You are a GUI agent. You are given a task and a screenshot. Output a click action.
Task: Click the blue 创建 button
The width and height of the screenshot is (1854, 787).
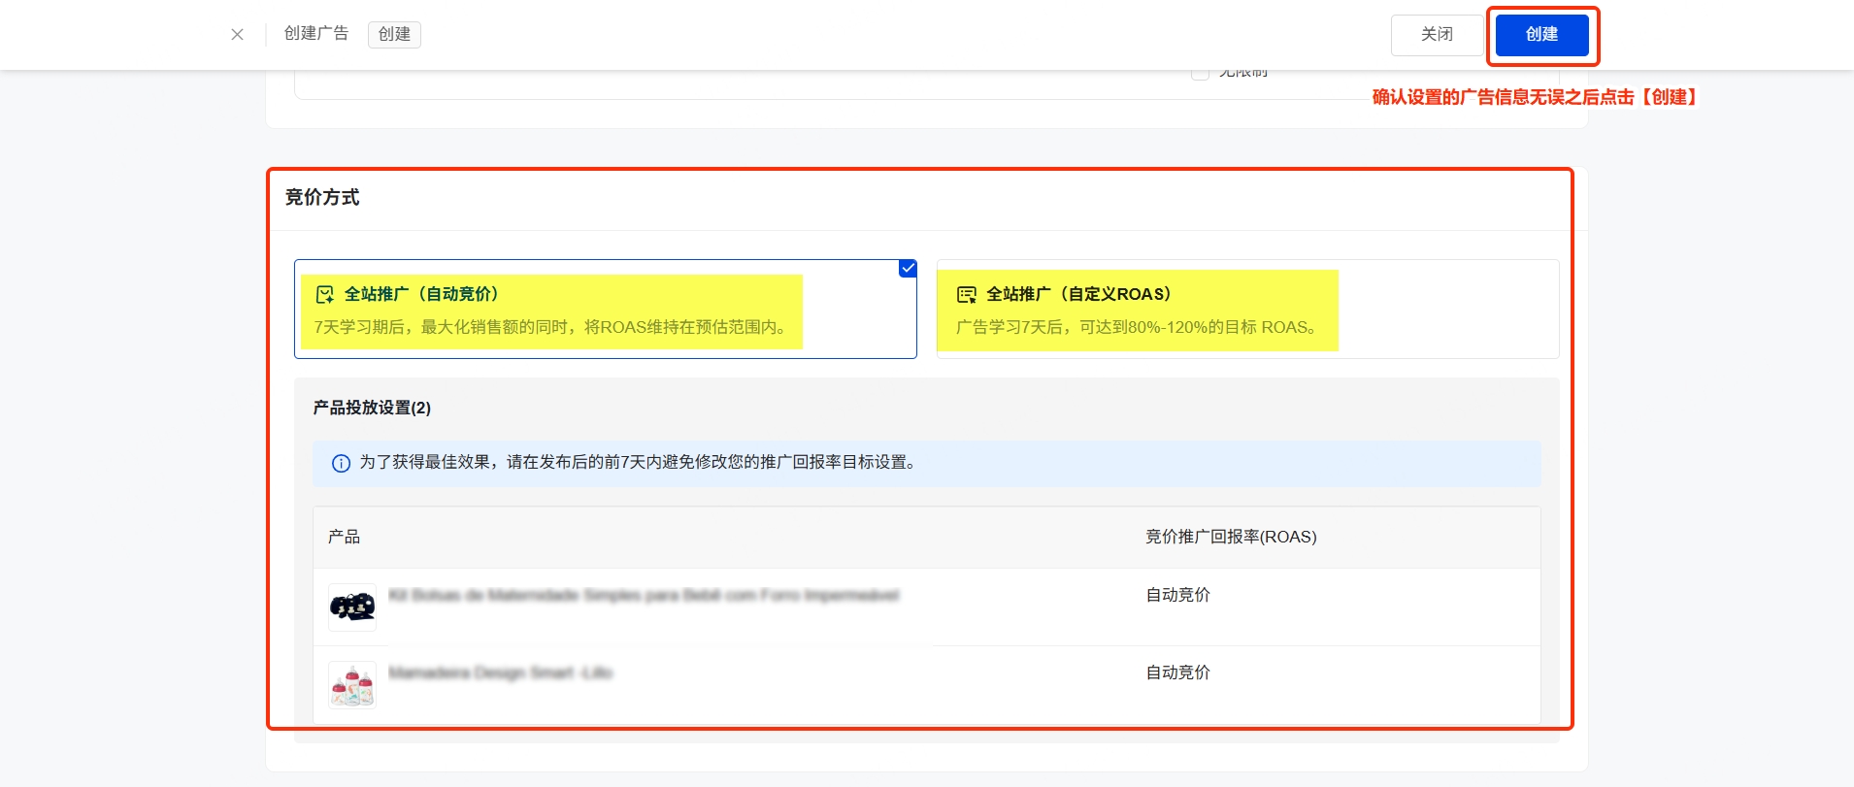[1541, 35]
